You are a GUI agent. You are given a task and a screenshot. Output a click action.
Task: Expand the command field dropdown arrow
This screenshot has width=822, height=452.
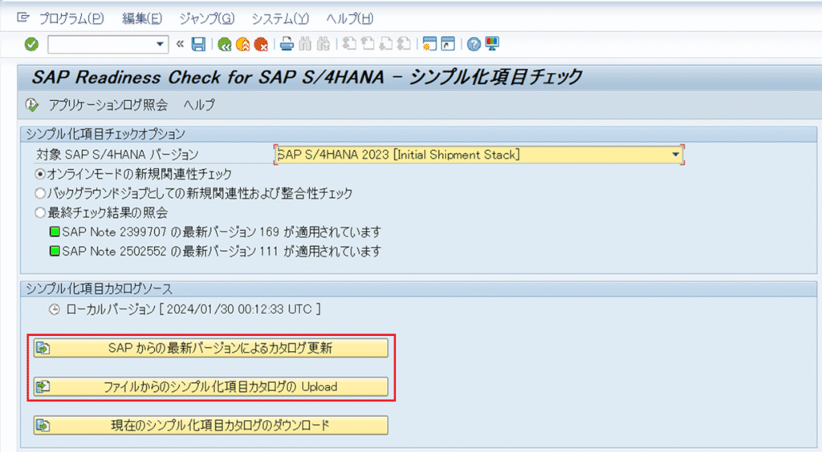(160, 44)
